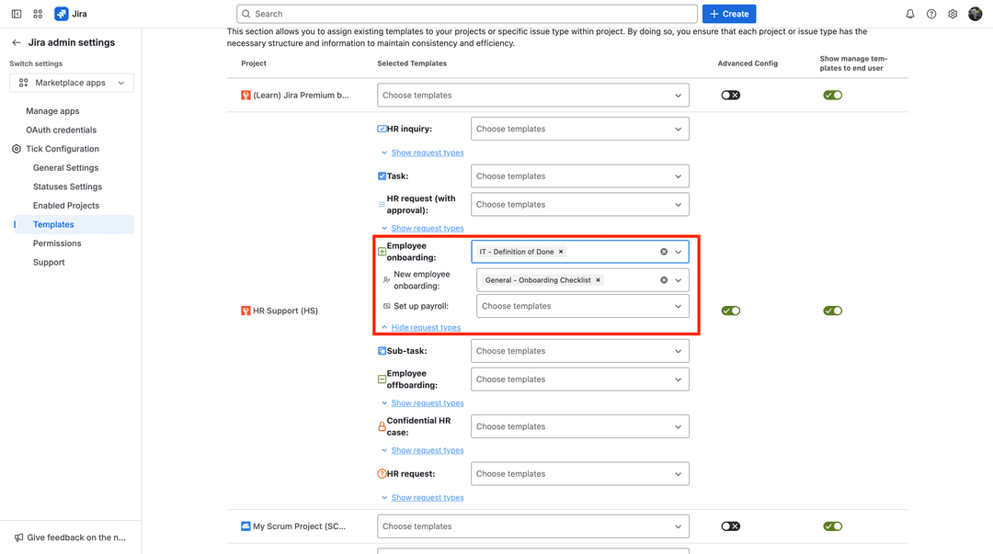993x554 pixels.
Task: Collapse the left sidebar using the panel icon
Action: click(15, 13)
